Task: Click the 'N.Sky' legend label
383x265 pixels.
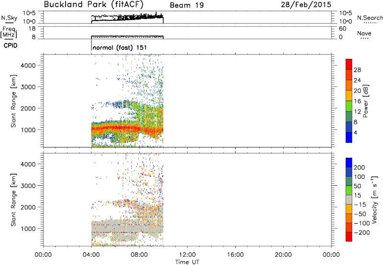Action: [x=9, y=18]
